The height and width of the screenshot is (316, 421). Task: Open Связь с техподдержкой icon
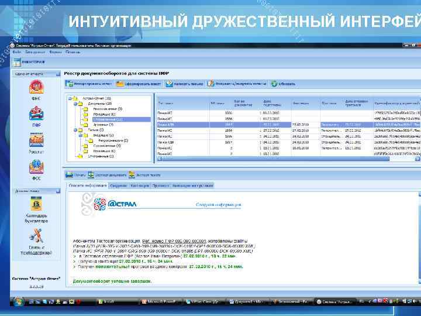pos(36,236)
